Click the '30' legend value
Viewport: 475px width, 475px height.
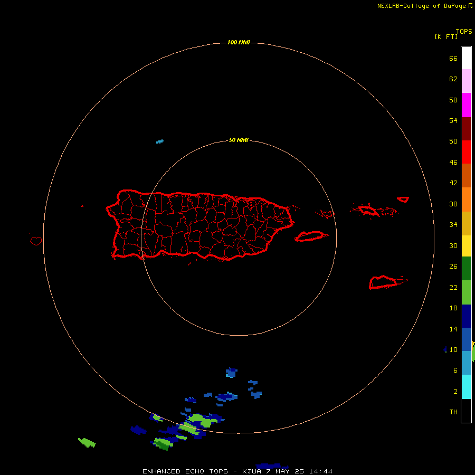pyautogui.click(x=453, y=245)
